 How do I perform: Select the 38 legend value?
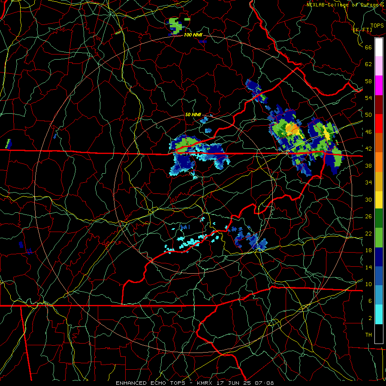click(368, 166)
